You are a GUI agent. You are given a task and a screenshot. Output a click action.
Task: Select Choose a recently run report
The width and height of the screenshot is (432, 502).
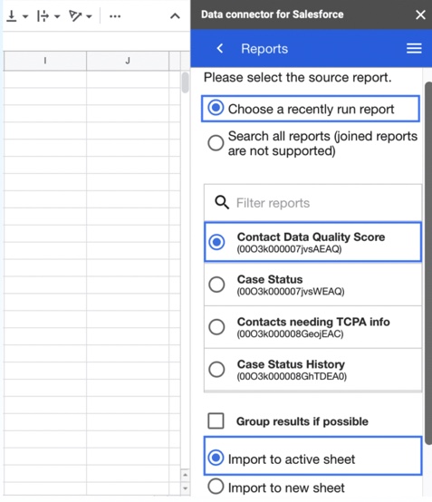coord(311,109)
